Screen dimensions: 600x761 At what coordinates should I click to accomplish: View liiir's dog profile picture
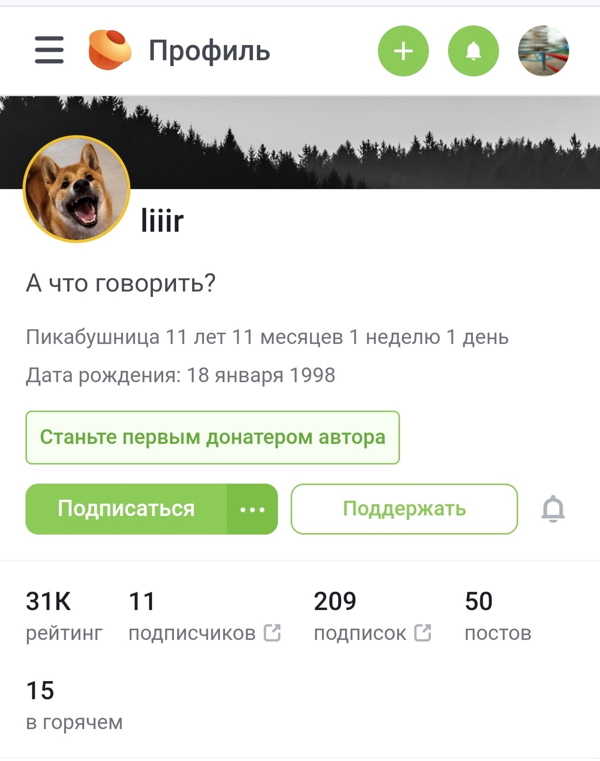coord(77,189)
